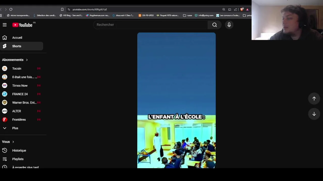Open ALTER channel avatar
Screen dimensions: 323x181
click(x=5, y=111)
